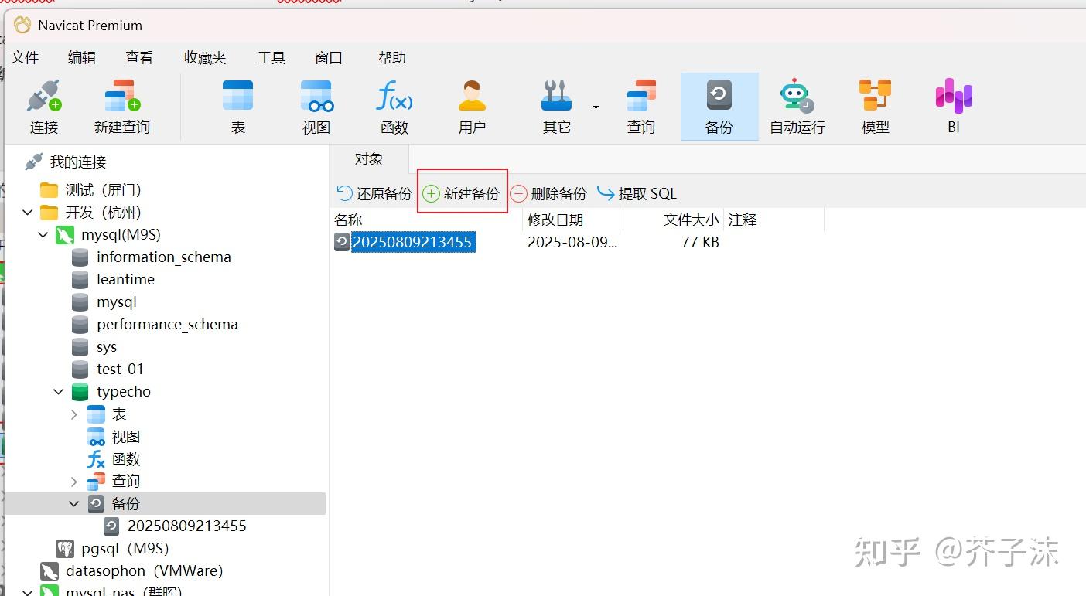Open the 模型 (model) designer icon

pos(875,104)
